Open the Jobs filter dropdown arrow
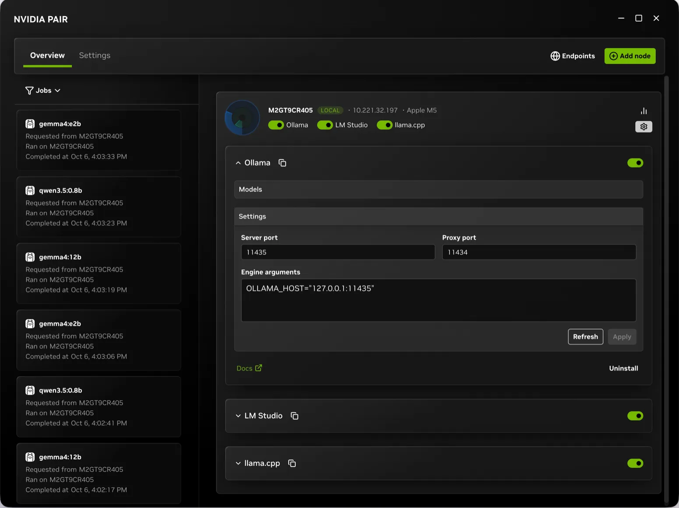The height and width of the screenshot is (508, 679). click(57, 91)
